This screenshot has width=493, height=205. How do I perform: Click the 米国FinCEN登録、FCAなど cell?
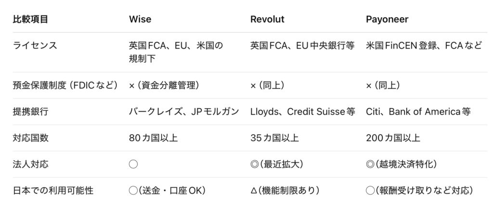tap(424, 46)
